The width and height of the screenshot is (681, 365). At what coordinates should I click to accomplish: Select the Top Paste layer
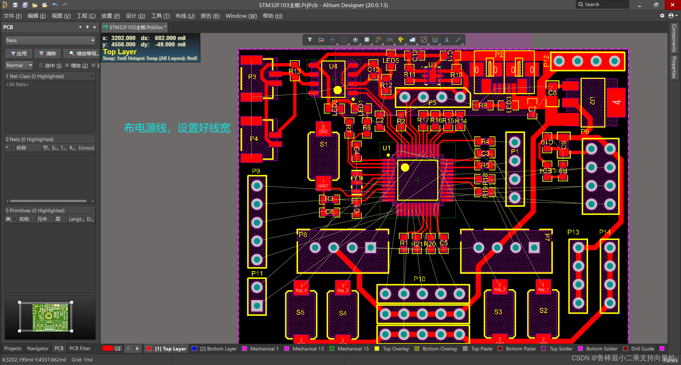coord(478,349)
